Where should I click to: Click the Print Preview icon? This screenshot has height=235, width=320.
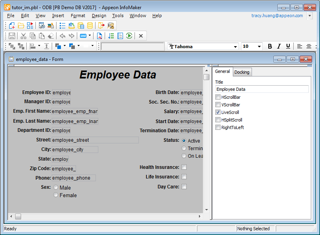99,36
